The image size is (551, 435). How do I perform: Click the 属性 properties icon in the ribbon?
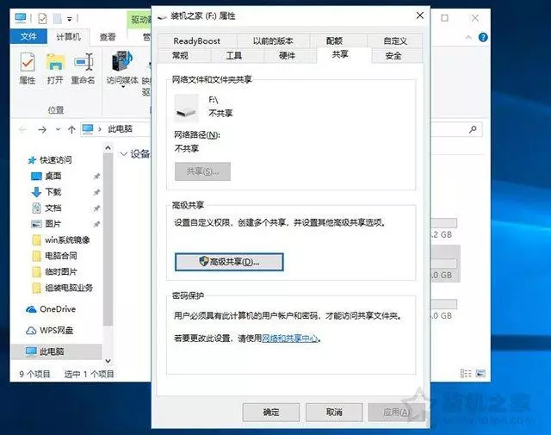pyautogui.click(x=27, y=69)
